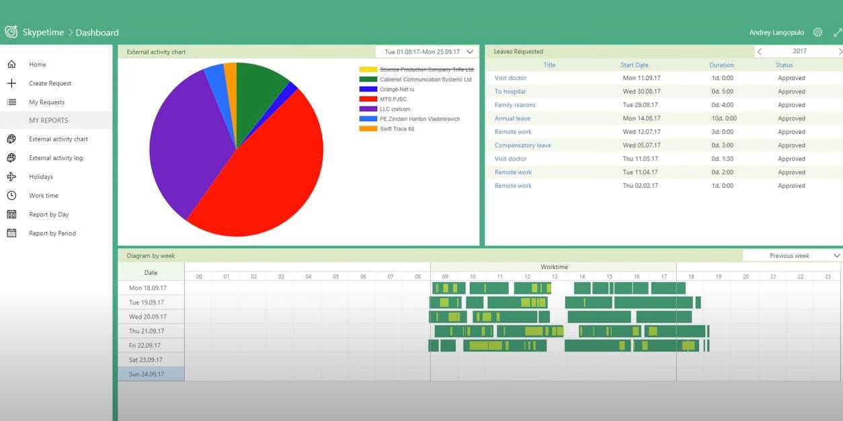Click the Wed 30.08.17 start date
The height and width of the screenshot is (421, 843).
[641, 91]
